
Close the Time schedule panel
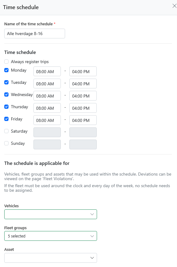click(174, 6)
